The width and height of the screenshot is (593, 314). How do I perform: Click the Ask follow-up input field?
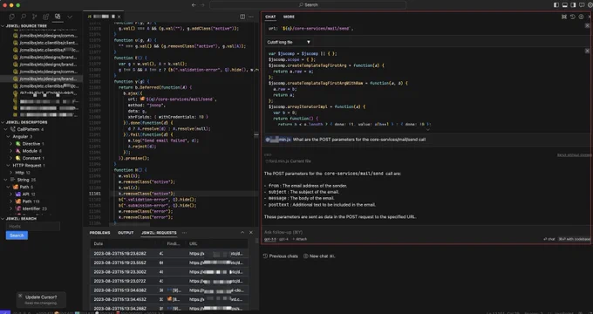[x=427, y=232]
